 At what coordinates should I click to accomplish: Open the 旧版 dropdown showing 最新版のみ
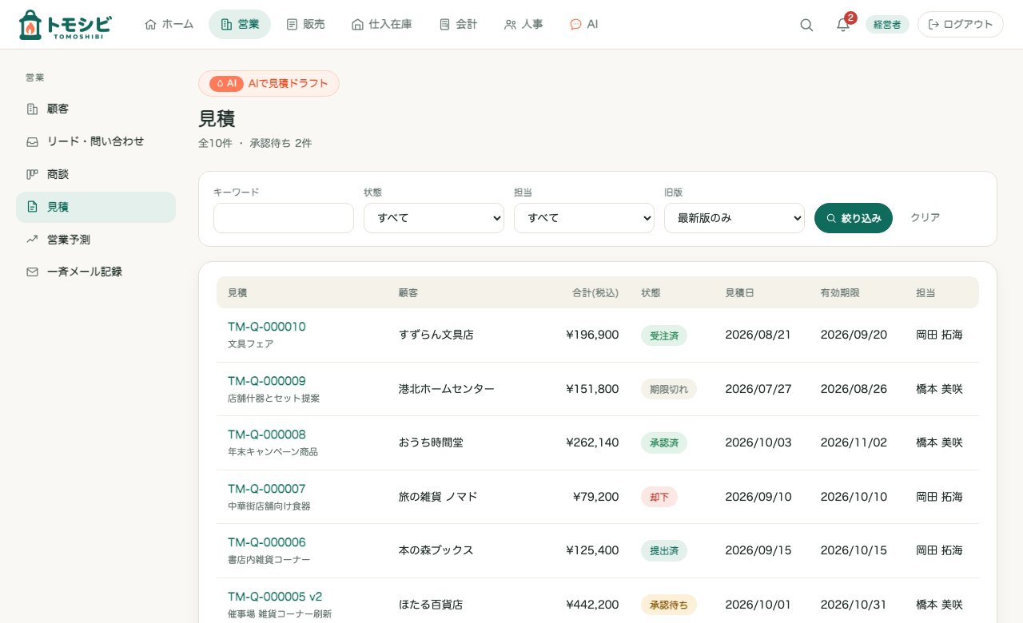tap(734, 218)
